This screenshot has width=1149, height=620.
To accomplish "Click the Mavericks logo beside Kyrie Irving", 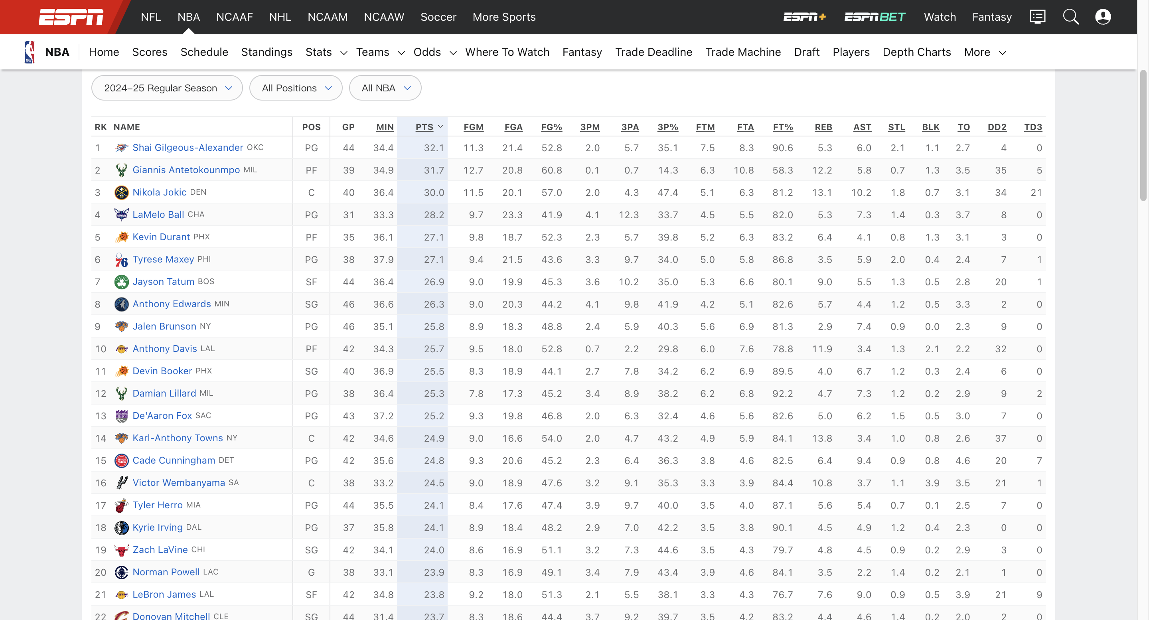I will point(121,528).
